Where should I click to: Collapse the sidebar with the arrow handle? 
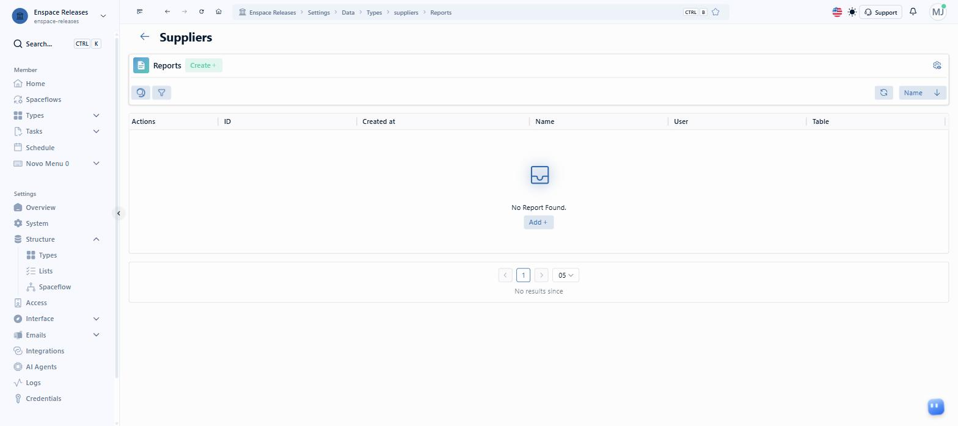point(119,213)
